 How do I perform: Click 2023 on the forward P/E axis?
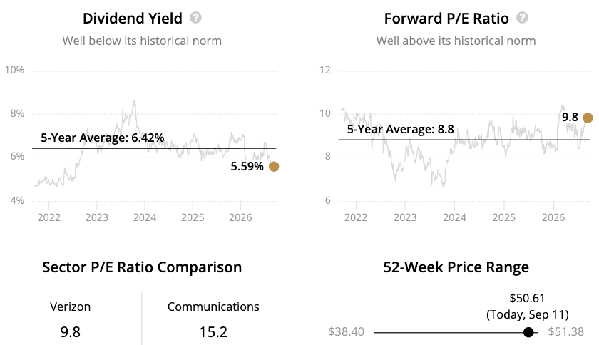pos(405,217)
